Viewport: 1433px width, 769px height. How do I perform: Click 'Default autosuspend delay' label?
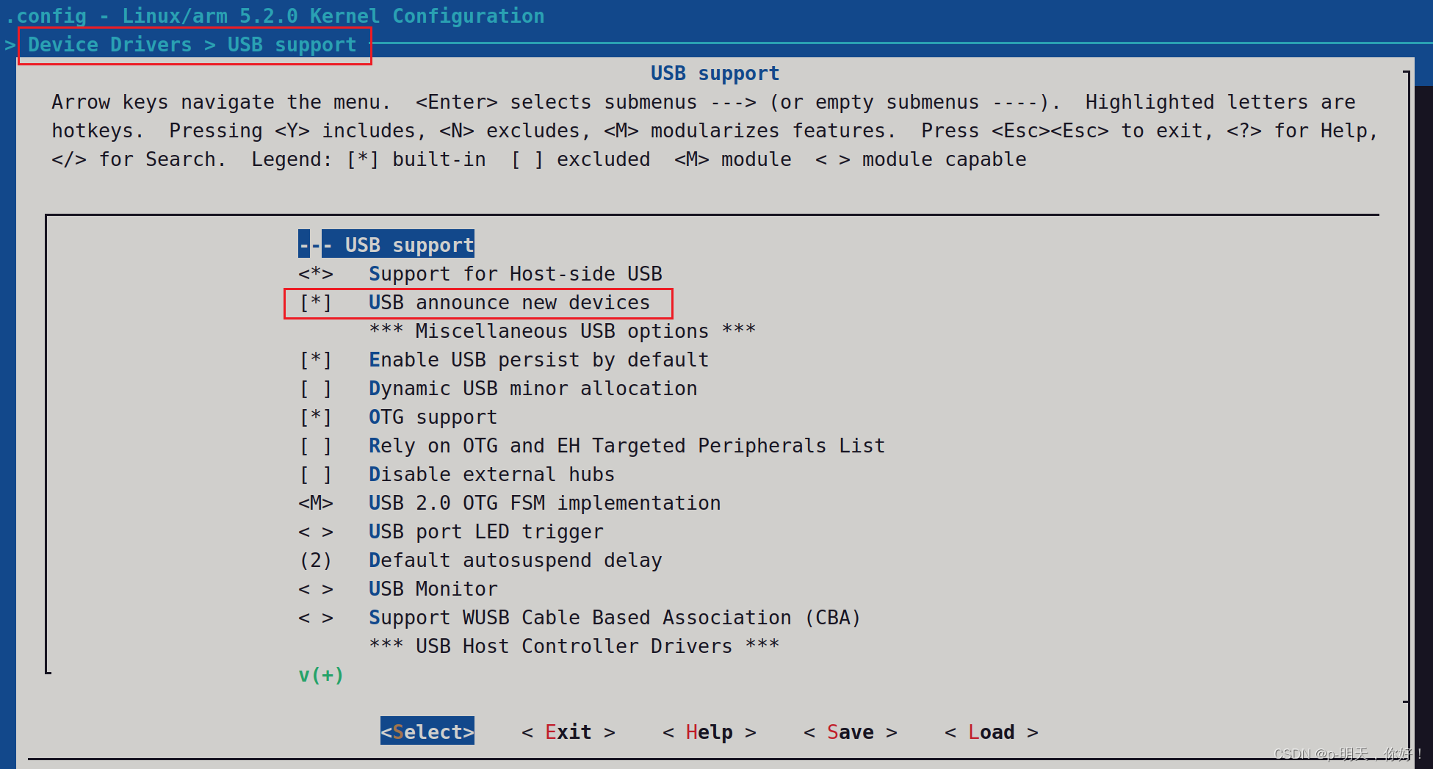coord(516,560)
